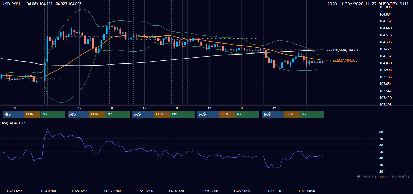Click the 11/24 00:00 time label
Screen dimensions: 413x194
[47, 191]
